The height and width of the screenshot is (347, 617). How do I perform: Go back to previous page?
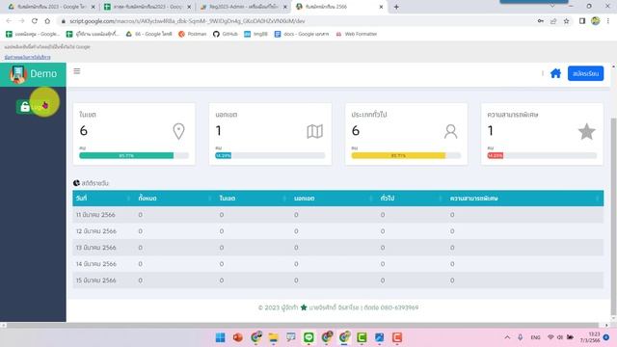click(x=9, y=21)
